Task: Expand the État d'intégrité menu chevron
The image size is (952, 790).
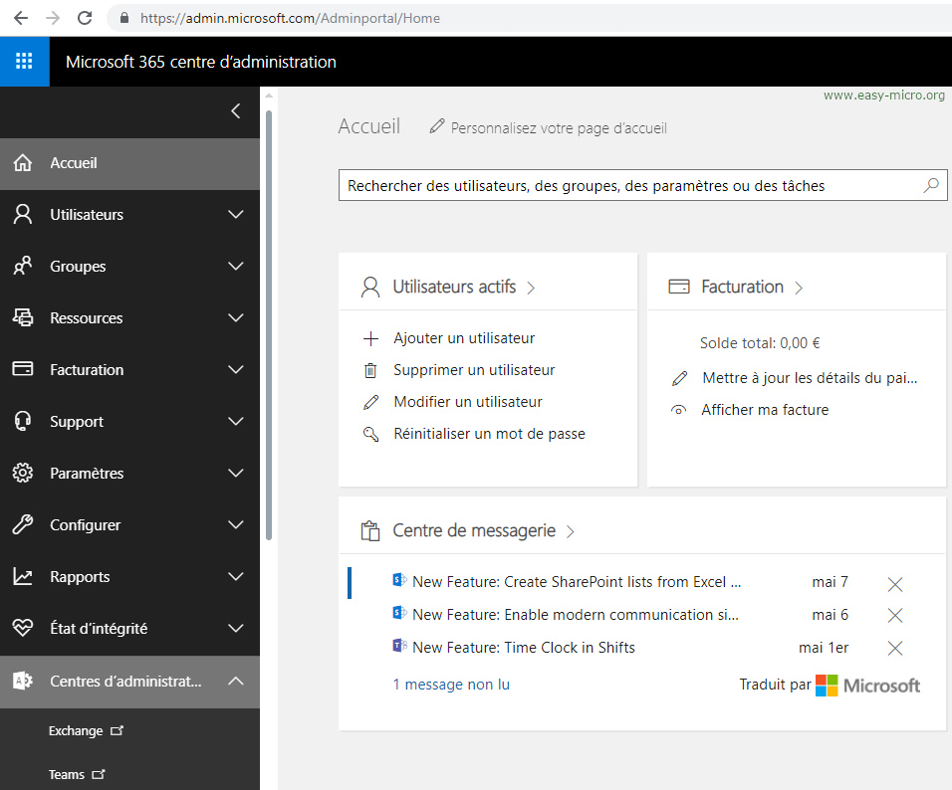Action: tap(236, 628)
